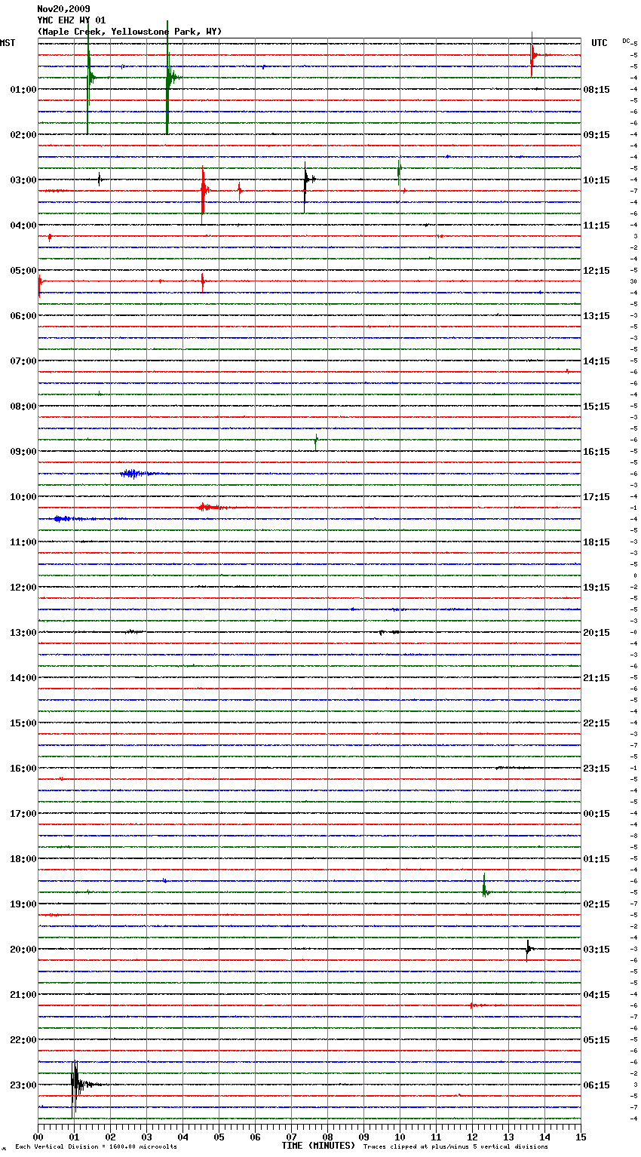Image resolution: width=641 pixels, height=1157 pixels.
Task: Click the traces clipped footnote text
Action: 455,1147
